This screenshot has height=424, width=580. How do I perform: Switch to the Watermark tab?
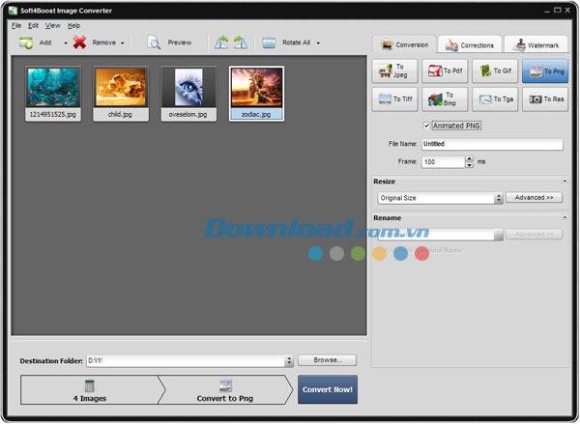click(x=536, y=45)
